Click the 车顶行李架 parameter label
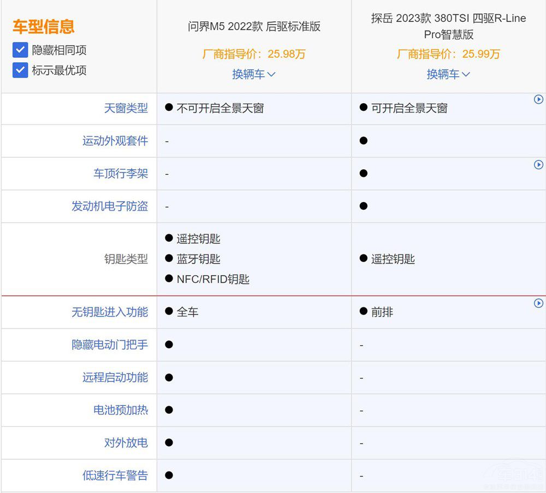Screen dimensions: 546x493 [120, 174]
